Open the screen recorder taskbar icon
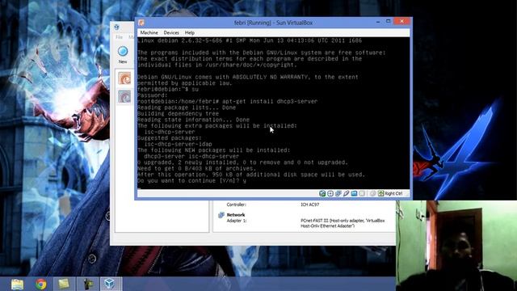517x291 pixels. point(87,284)
